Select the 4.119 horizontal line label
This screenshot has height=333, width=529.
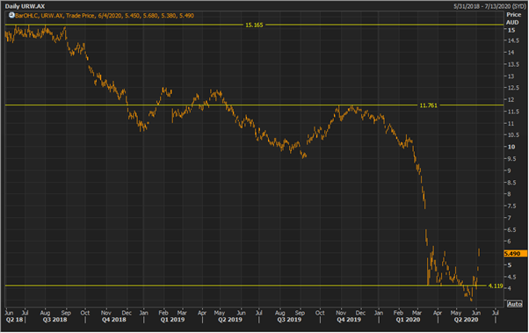[496, 286]
